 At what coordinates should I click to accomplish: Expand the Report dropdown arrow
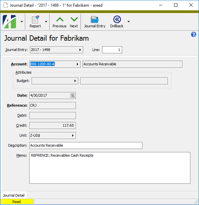[46, 22]
